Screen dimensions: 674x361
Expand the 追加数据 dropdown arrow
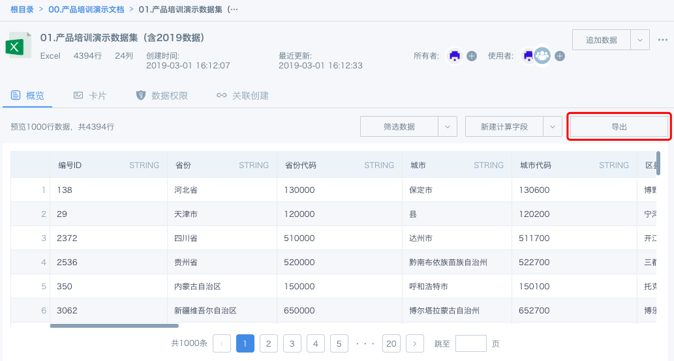(x=640, y=40)
